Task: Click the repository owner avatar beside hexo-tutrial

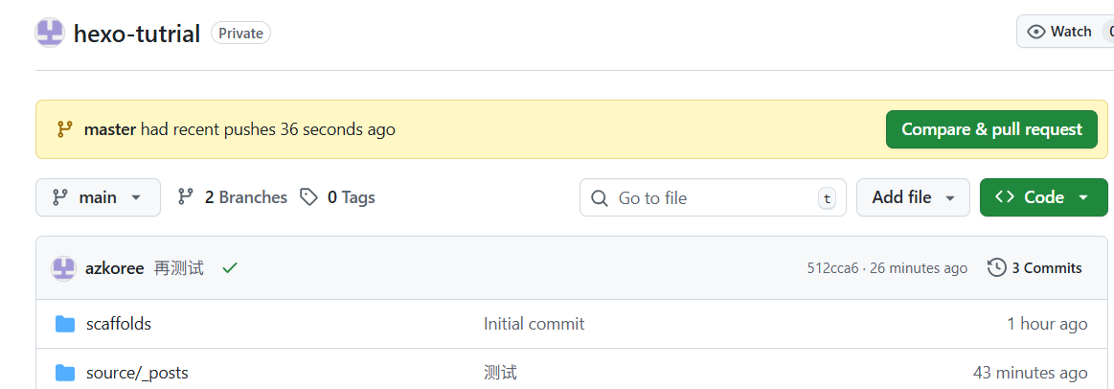Action: [50, 33]
